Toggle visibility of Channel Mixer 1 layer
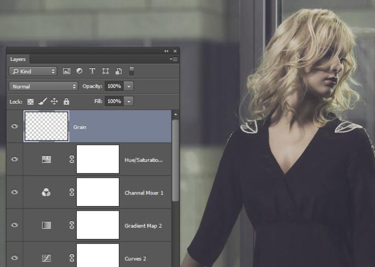 tap(15, 192)
